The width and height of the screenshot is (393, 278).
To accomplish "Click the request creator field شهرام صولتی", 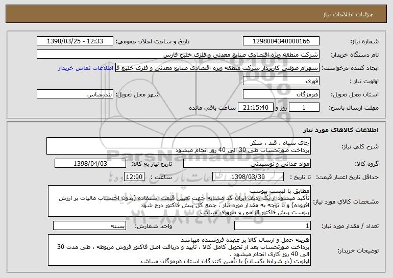I will point(217,68).
